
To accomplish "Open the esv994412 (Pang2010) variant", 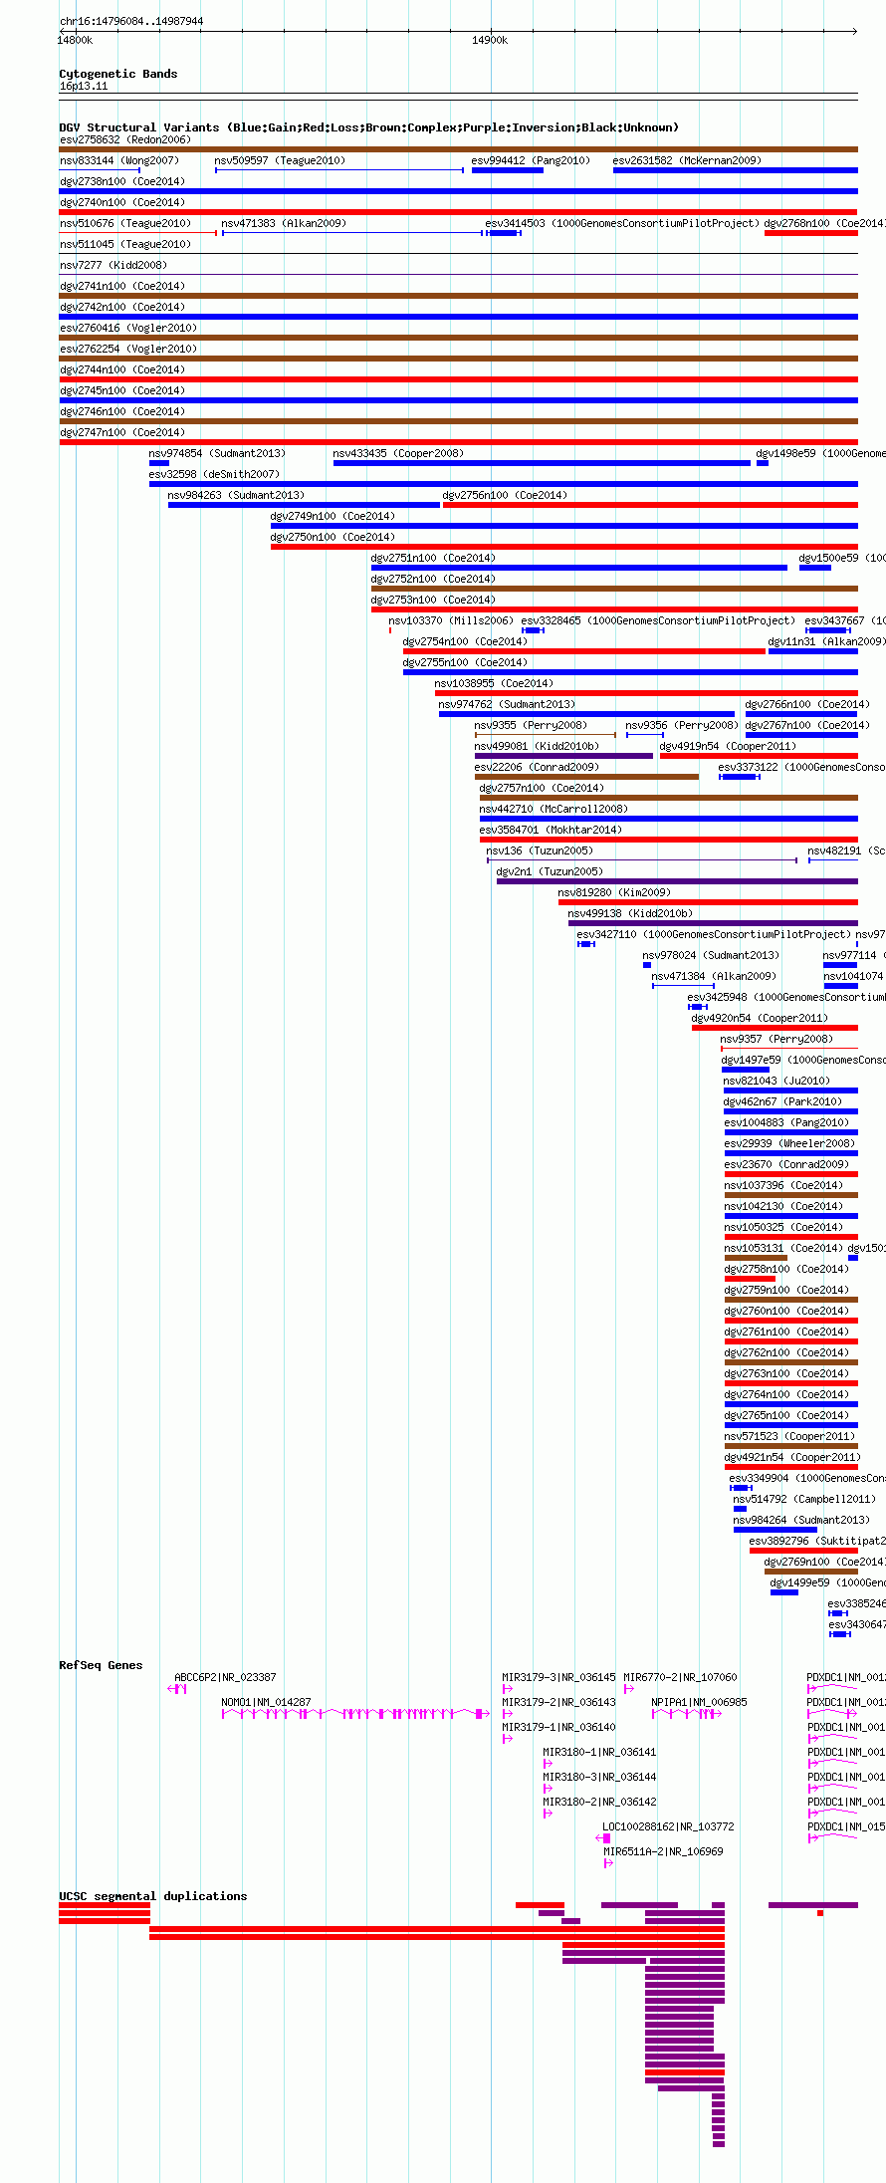I will coord(508,170).
